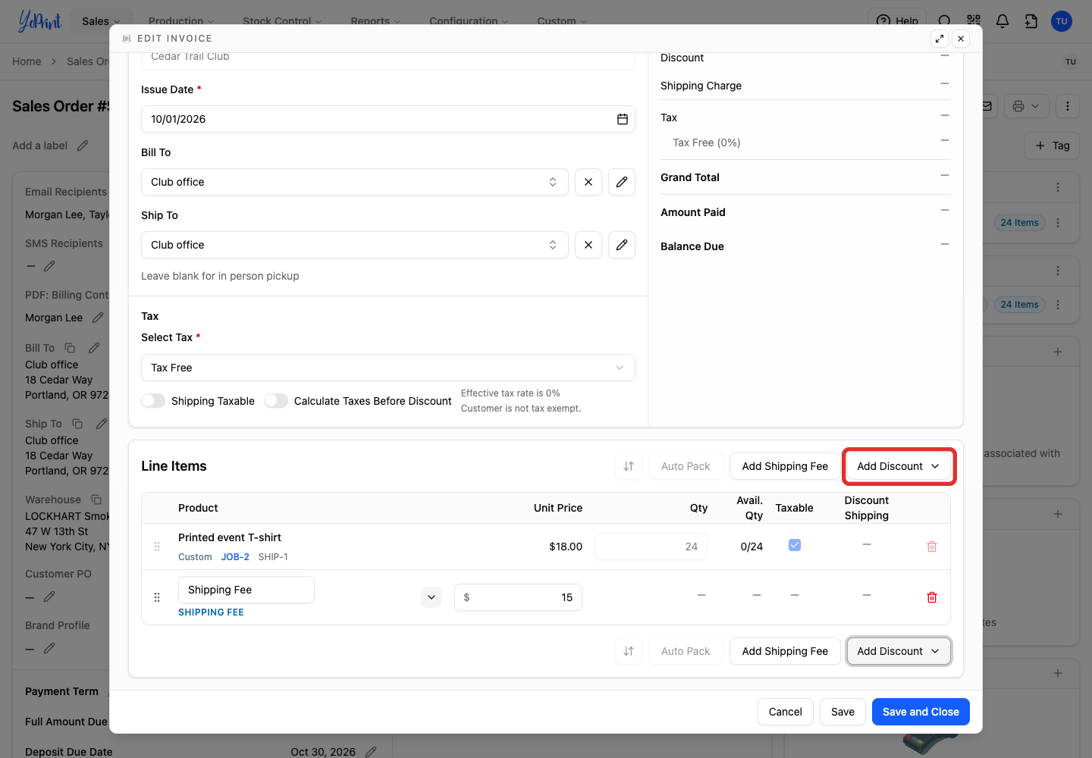
Task: Grab the Shipping Fee row drag handle
Action: (x=157, y=597)
